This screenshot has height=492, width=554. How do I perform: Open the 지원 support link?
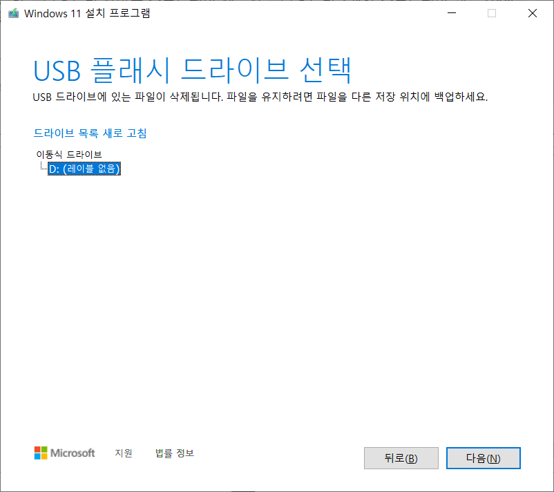coord(123,453)
